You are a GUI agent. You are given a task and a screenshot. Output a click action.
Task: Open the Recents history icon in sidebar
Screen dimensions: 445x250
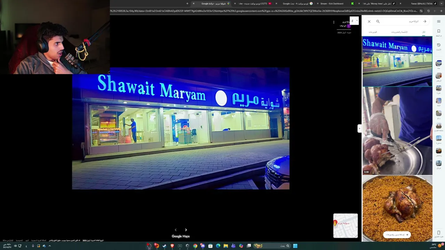tap(439, 45)
